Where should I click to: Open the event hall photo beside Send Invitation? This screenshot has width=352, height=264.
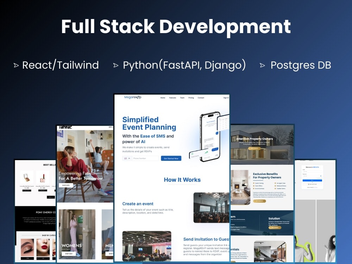[x=147, y=246]
